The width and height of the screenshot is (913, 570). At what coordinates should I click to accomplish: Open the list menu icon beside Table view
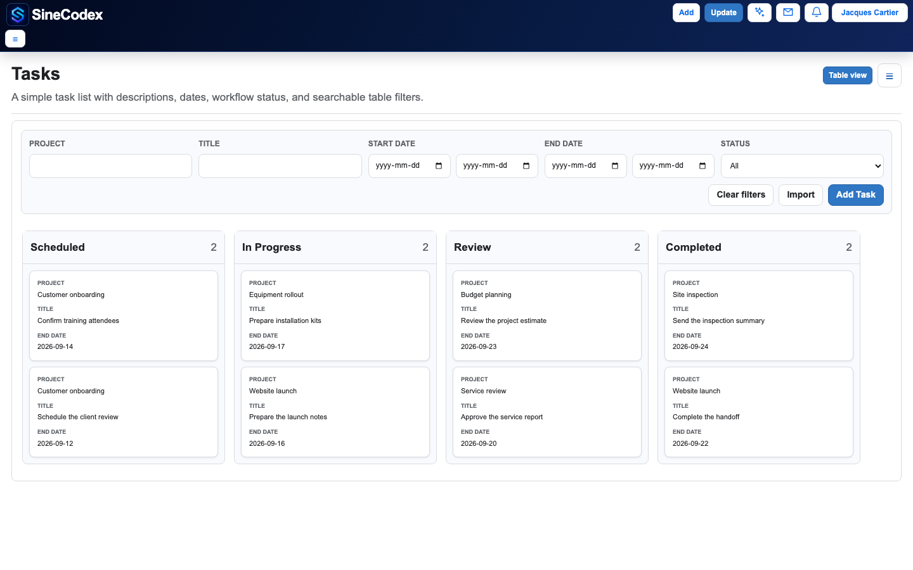point(890,75)
